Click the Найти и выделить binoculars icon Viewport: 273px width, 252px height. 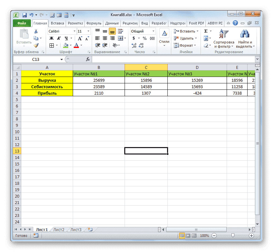click(244, 33)
